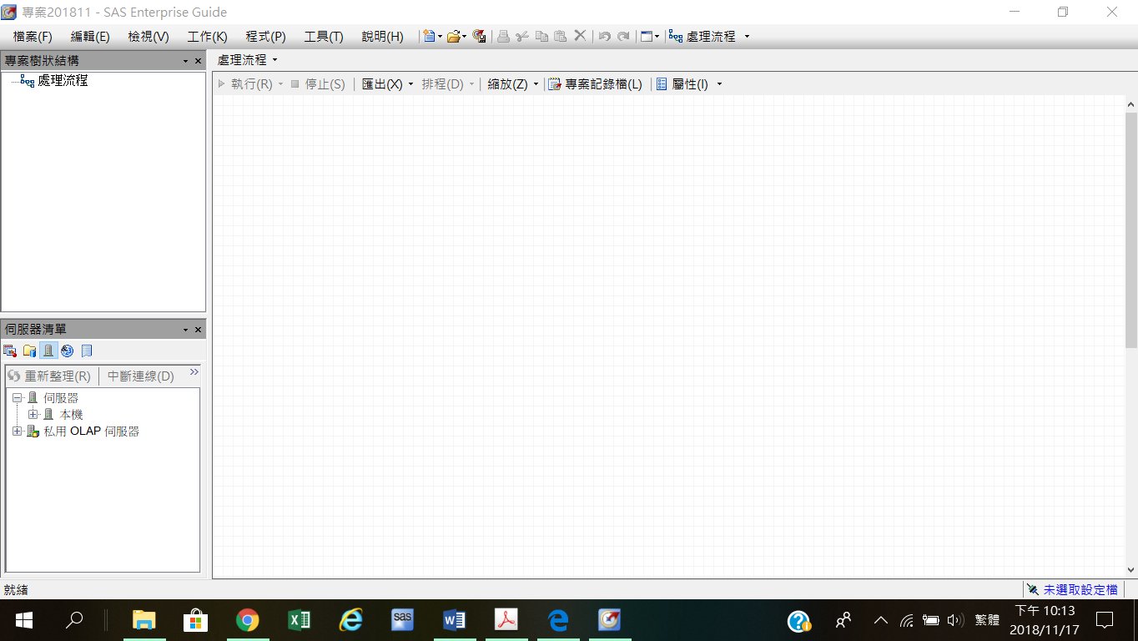The height and width of the screenshot is (641, 1138).
Task: Click the 處理流程 icon in main toolbar
Action: [676, 37]
